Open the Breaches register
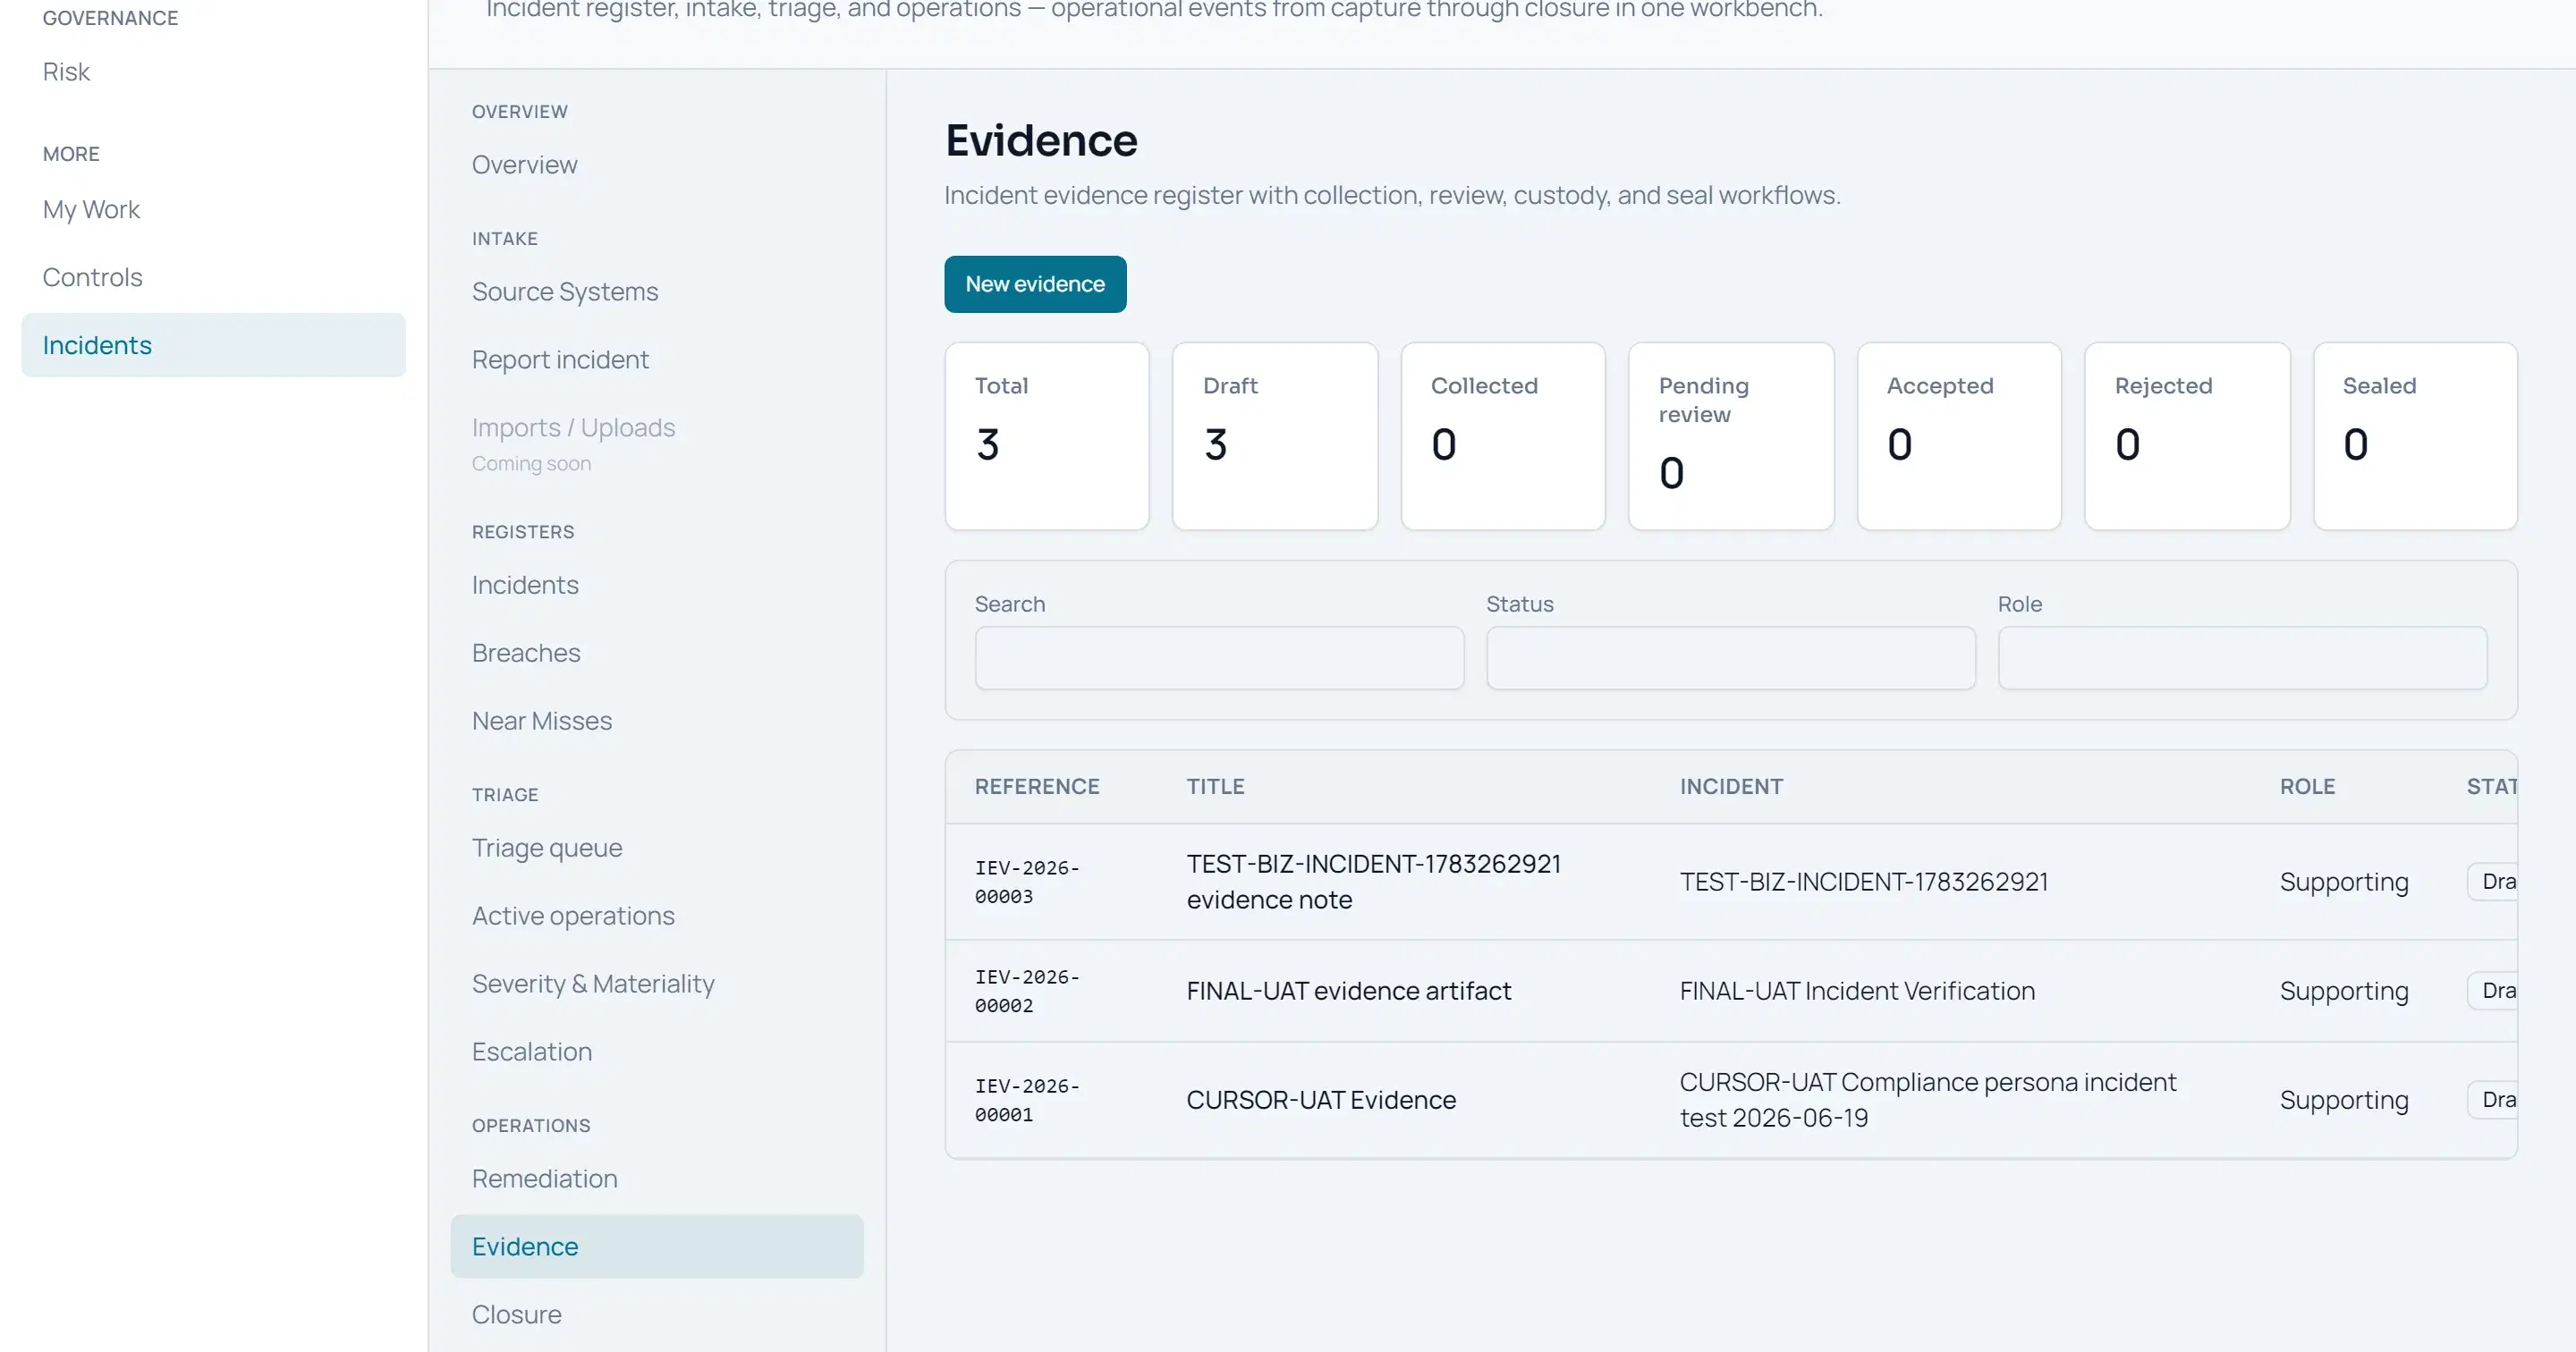Viewport: 2576px width, 1352px height. 526,652
